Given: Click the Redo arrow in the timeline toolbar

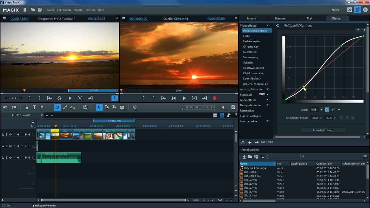Looking at the screenshot, I should 14,107.
